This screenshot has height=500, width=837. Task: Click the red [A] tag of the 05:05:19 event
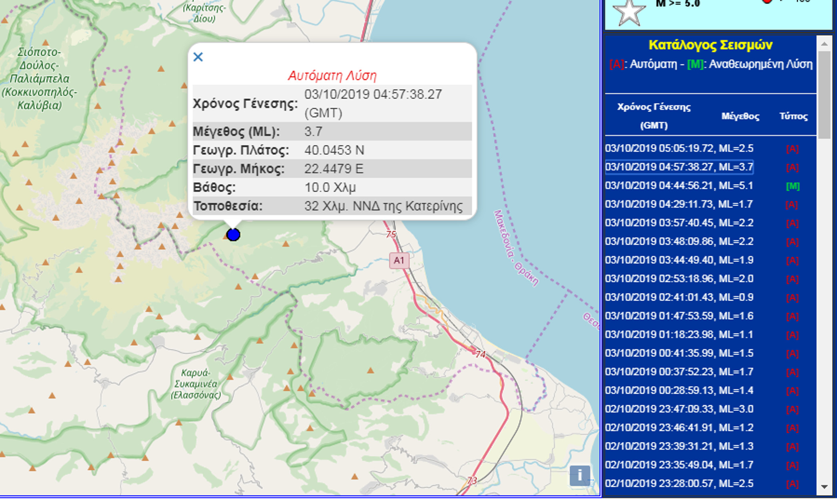tap(792, 149)
